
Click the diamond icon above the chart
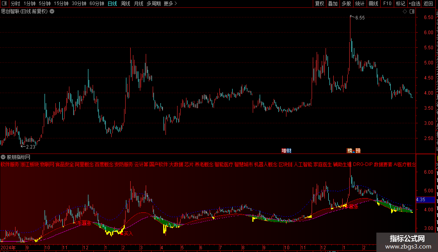pos(405,12)
